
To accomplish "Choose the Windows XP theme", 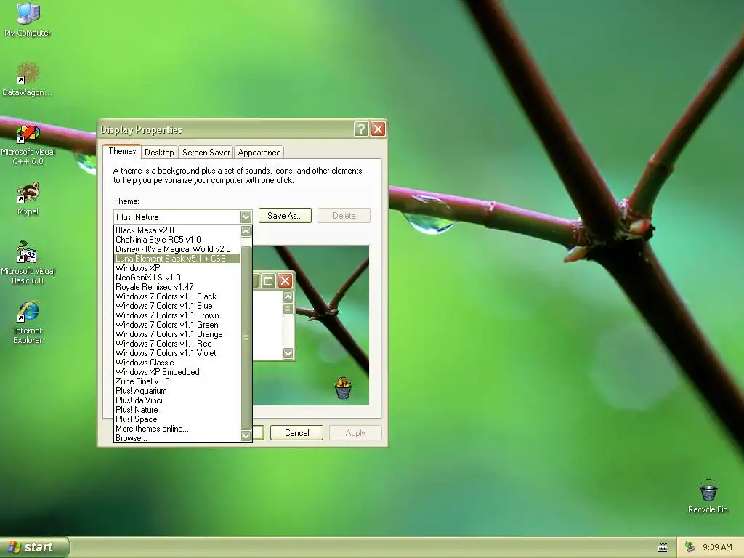I will [177, 268].
